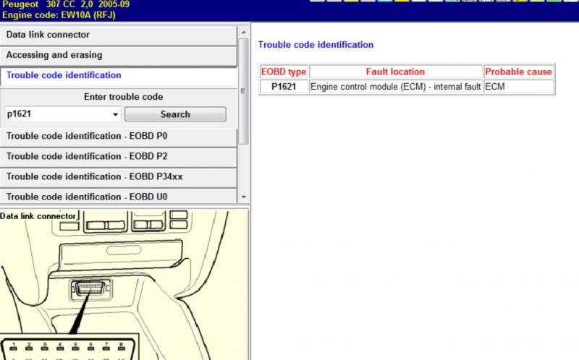Open Trouble code identification - EOBD P34xx
Screen dimensions: 579x360
pos(118,176)
